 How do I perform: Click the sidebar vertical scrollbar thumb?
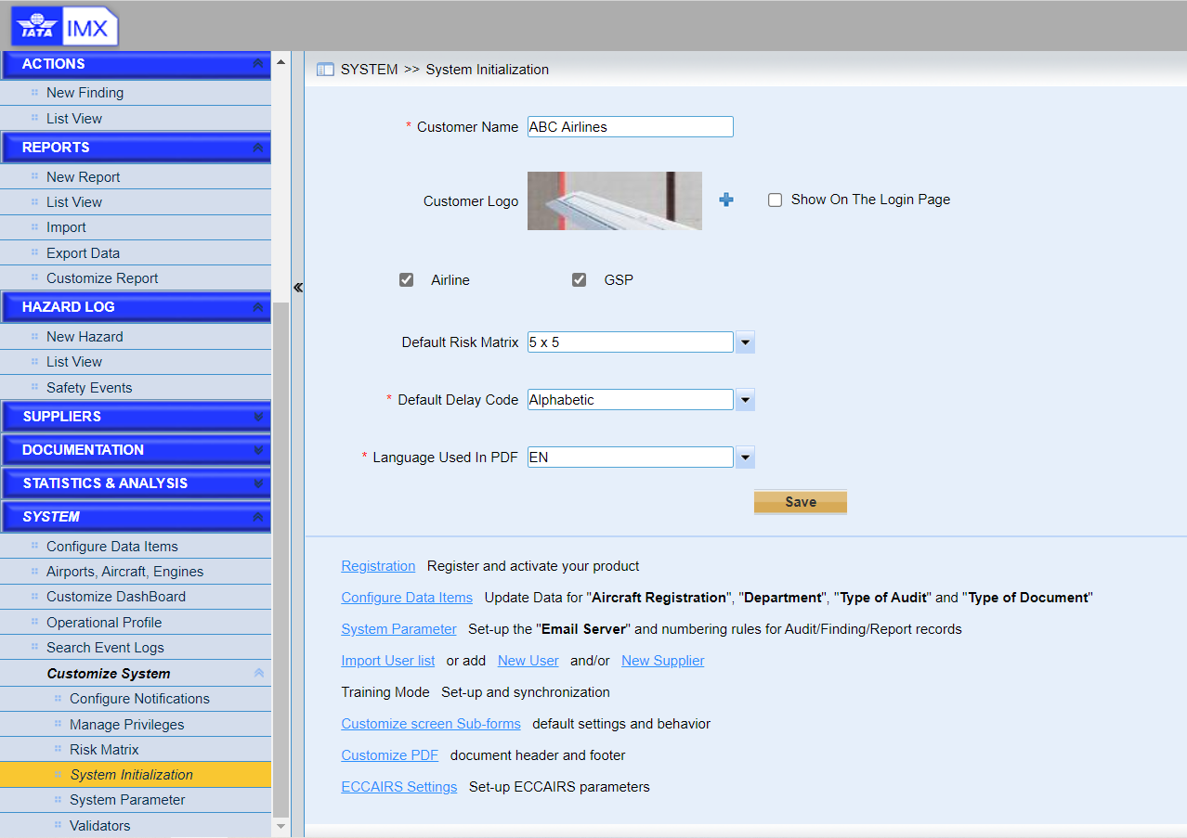[281, 557]
